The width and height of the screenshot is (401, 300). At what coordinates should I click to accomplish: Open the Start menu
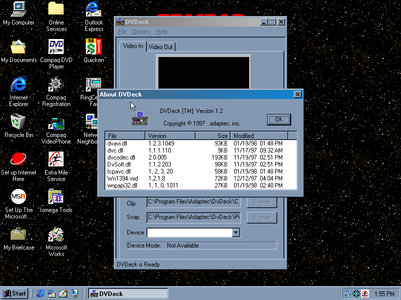[15, 293]
